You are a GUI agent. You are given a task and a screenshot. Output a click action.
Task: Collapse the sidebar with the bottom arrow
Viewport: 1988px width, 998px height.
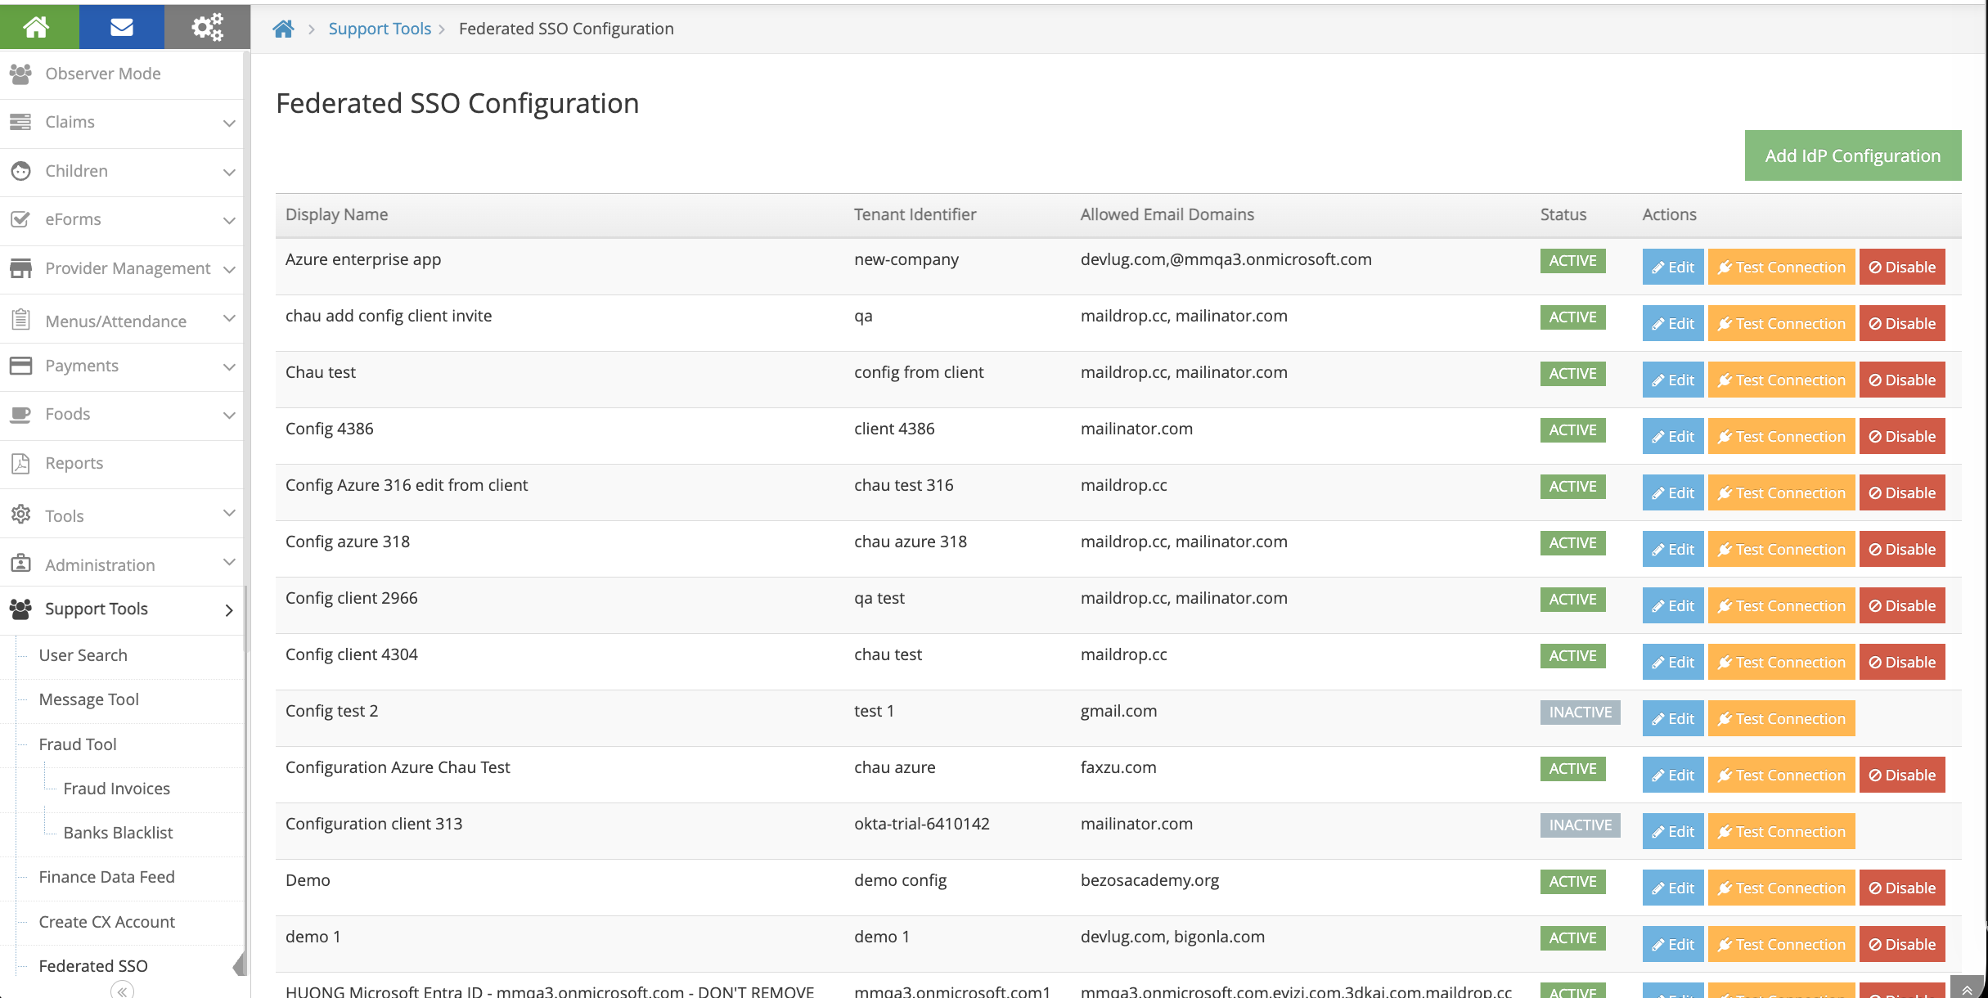(x=120, y=990)
